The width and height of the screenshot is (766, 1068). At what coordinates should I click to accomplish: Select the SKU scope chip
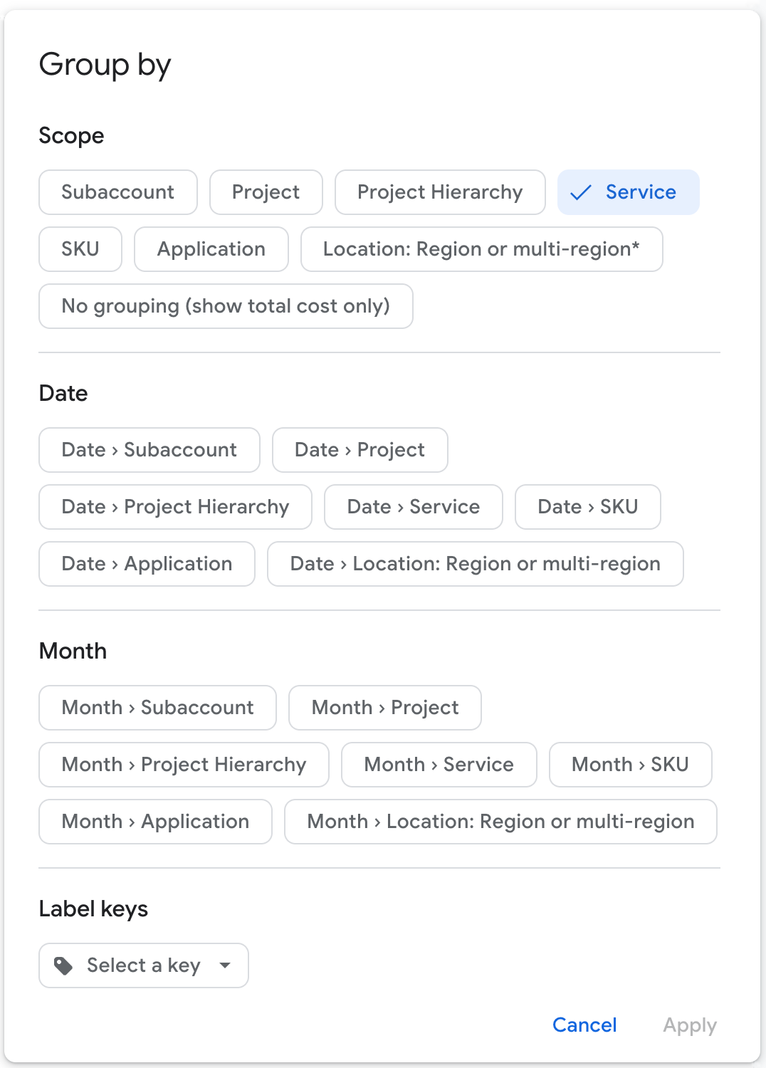pyautogui.click(x=80, y=249)
